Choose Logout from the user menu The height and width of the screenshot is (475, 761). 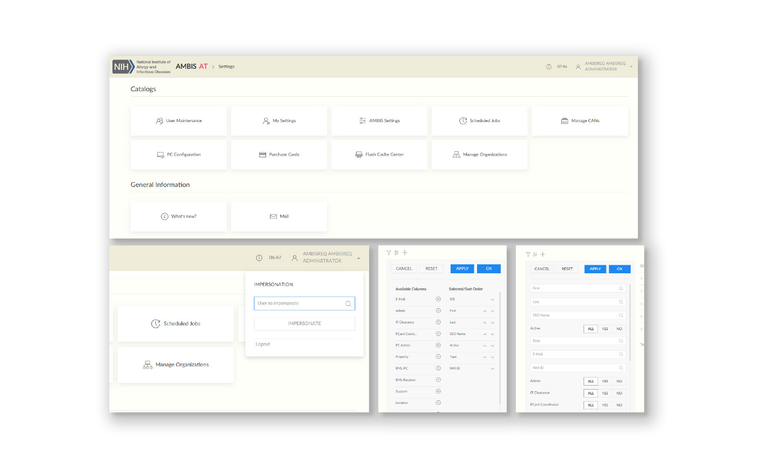point(263,344)
